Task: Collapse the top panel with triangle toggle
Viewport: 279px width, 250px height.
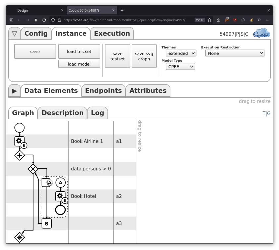Action: (14, 34)
